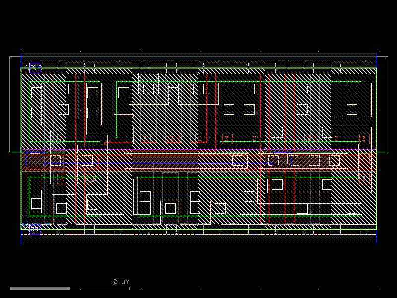Select the blue VGND metal rail on bottom
The height and width of the screenshot is (298, 397).
(x=198, y=237)
